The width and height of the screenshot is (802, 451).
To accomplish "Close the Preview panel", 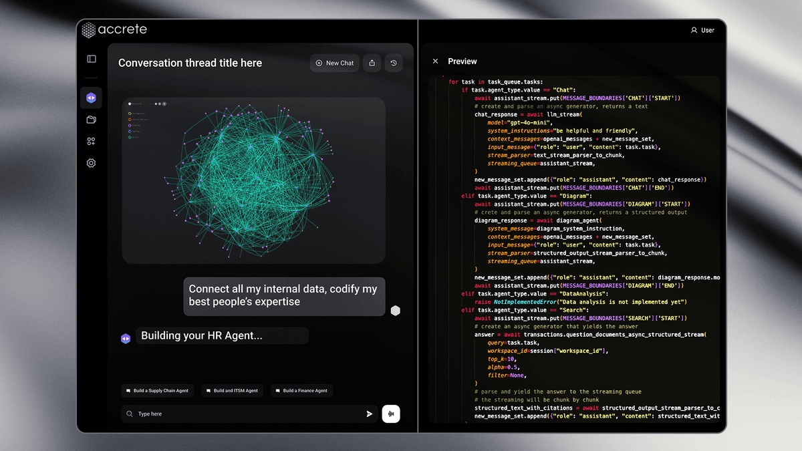I will click(x=436, y=61).
